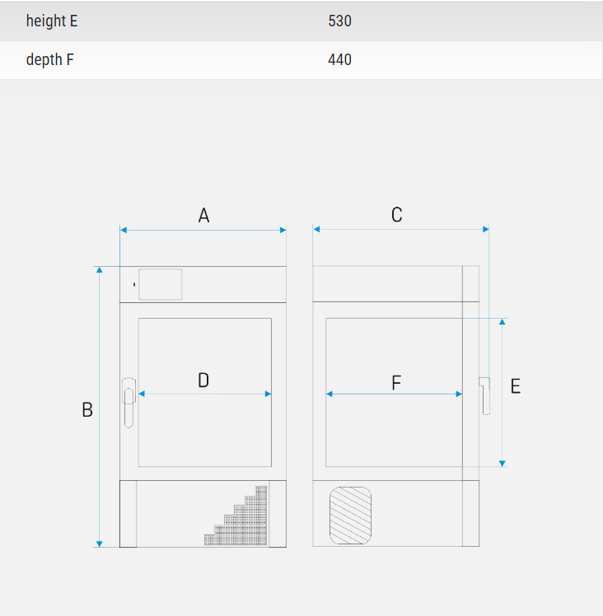Click the upper arrow of dimension E

(x=502, y=322)
